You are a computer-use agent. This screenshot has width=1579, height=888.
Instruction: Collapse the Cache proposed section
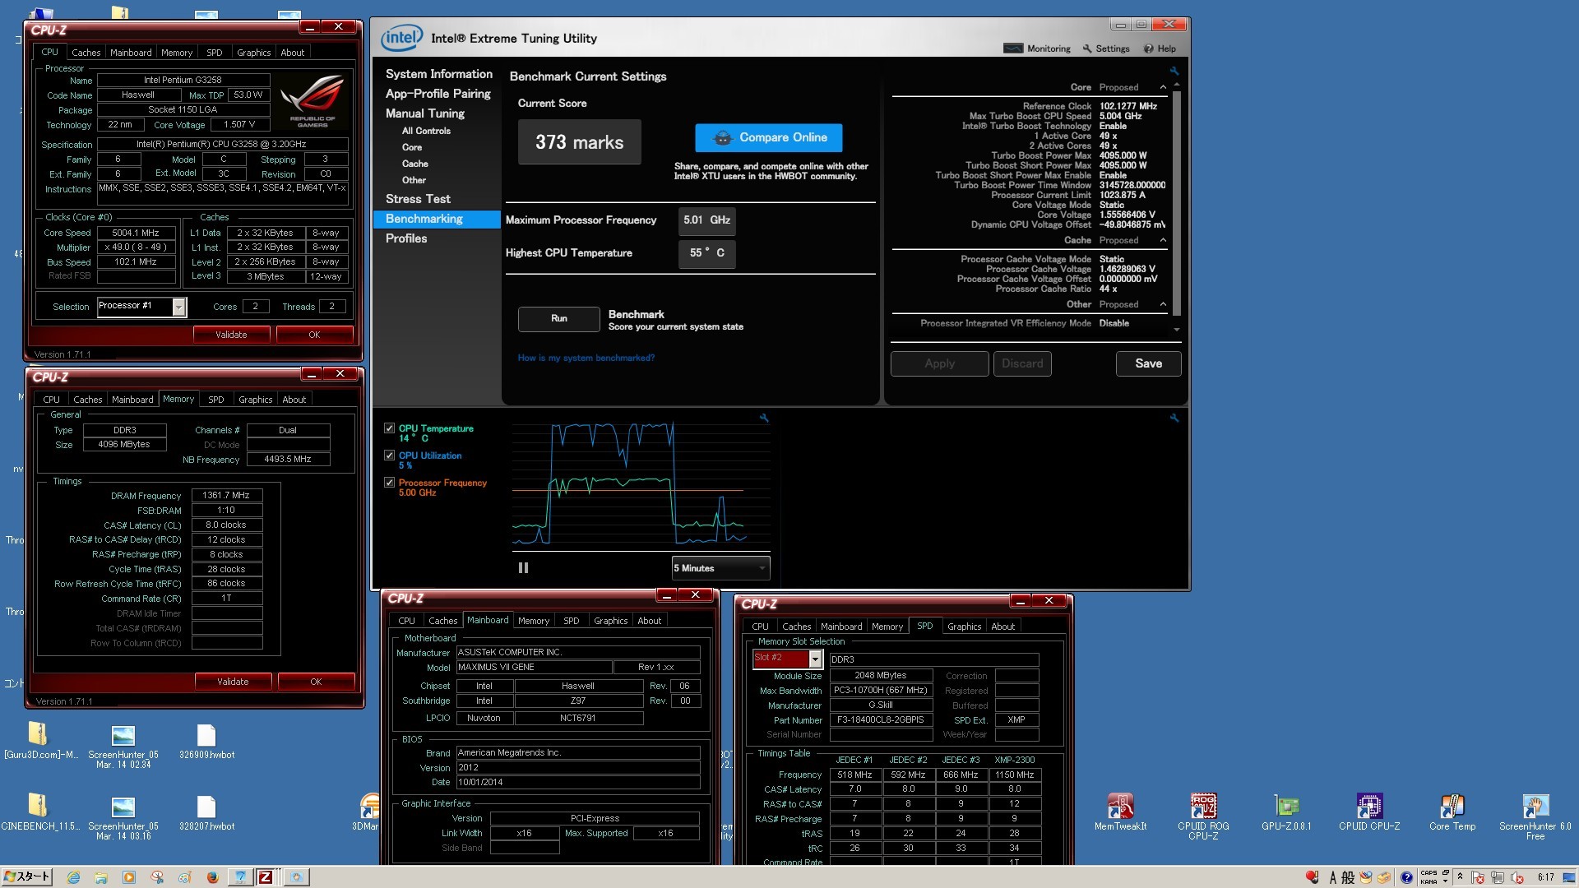pyautogui.click(x=1163, y=240)
